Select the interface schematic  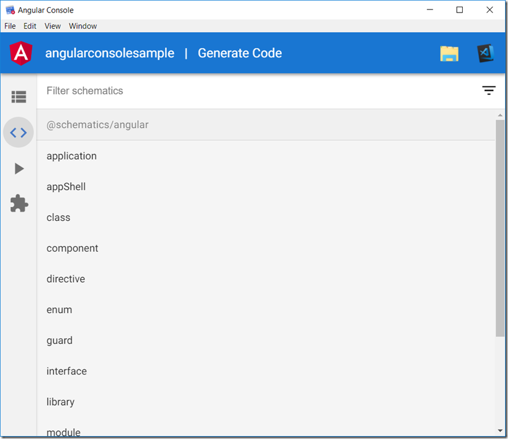point(266,371)
